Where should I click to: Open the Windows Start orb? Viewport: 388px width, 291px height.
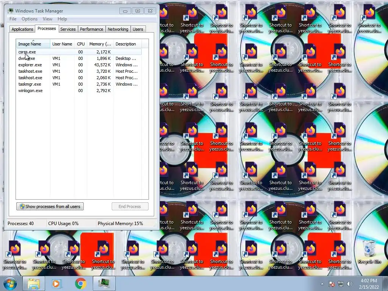pyautogui.click(x=10, y=283)
